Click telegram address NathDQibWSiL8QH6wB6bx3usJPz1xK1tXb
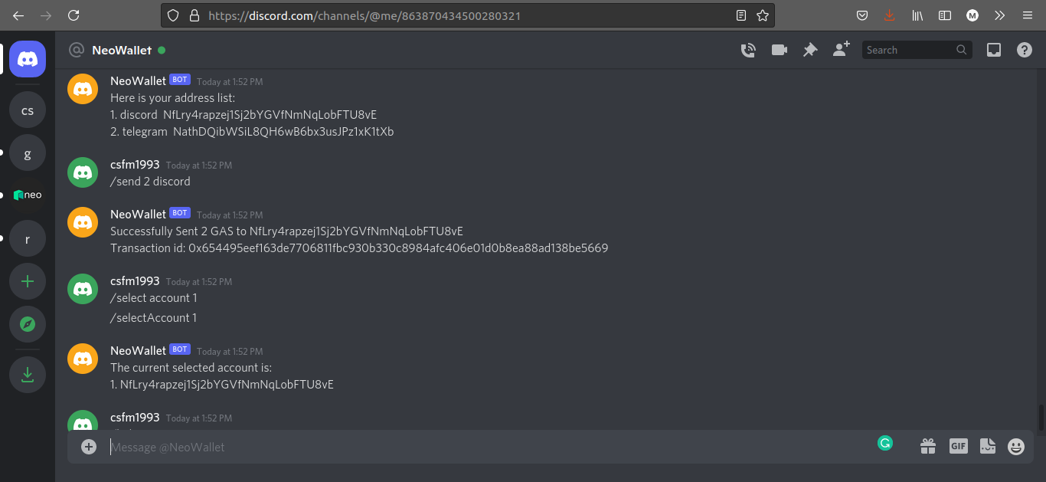 (283, 132)
